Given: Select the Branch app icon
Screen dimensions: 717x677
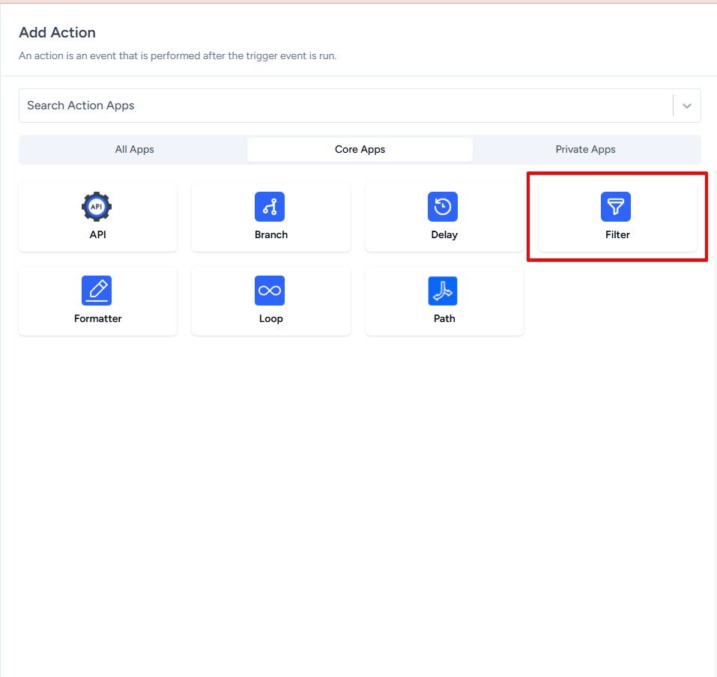Looking at the screenshot, I should pyautogui.click(x=270, y=207).
